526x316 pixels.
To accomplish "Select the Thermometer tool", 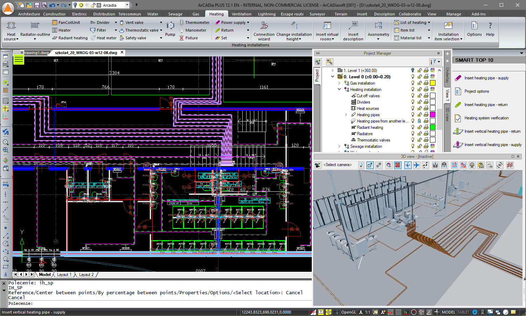I will tap(195, 22).
